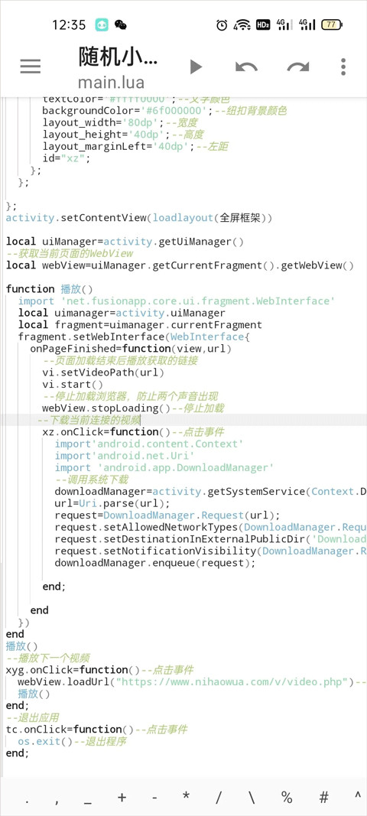Insert asterisk from shortcut bar
Viewport: 367px width, 816px height.
[x=186, y=797]
